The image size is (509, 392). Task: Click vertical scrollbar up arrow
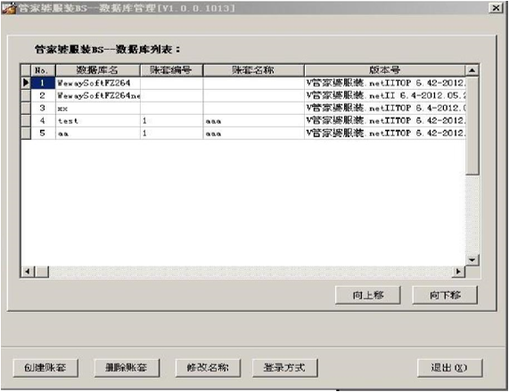pos(472,70)
